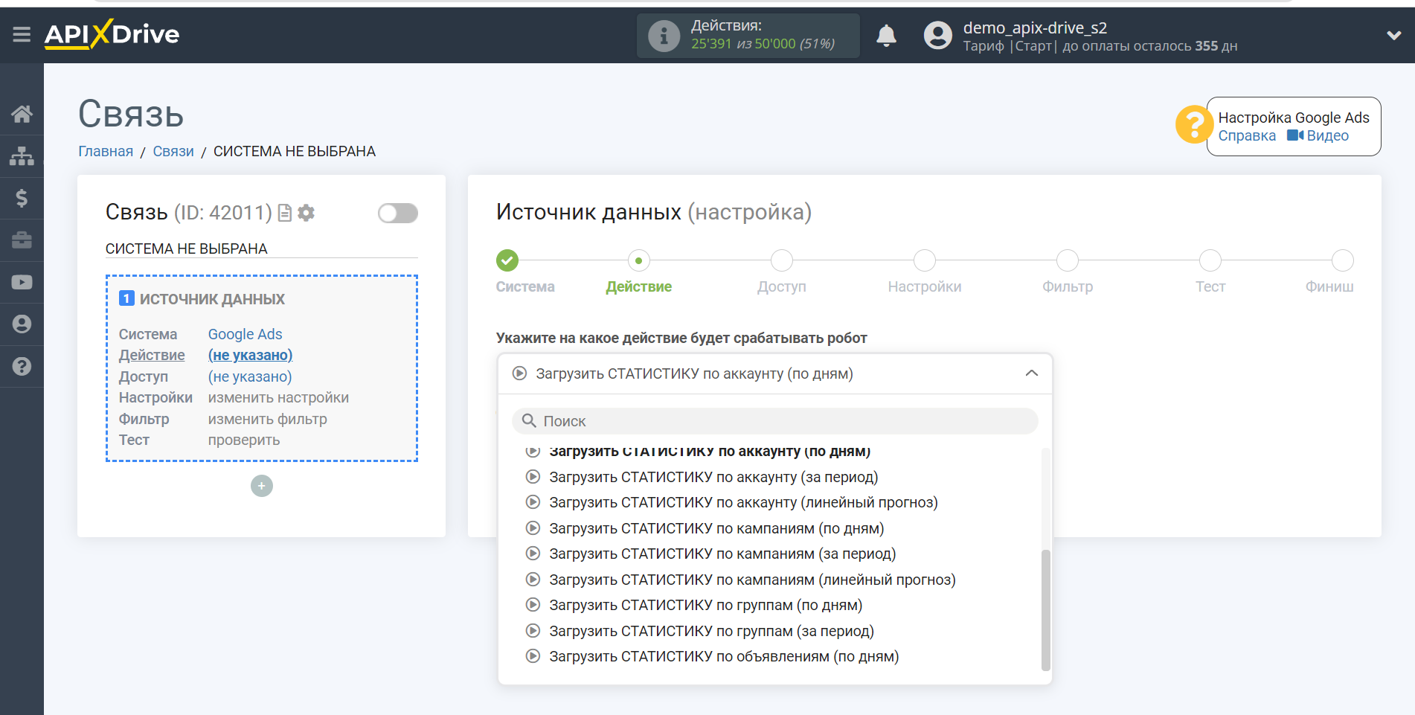Open the video tutorials sidebar icon
Image resolution: width=1415 pixels, height=715 pixels.
coord(22,282)
